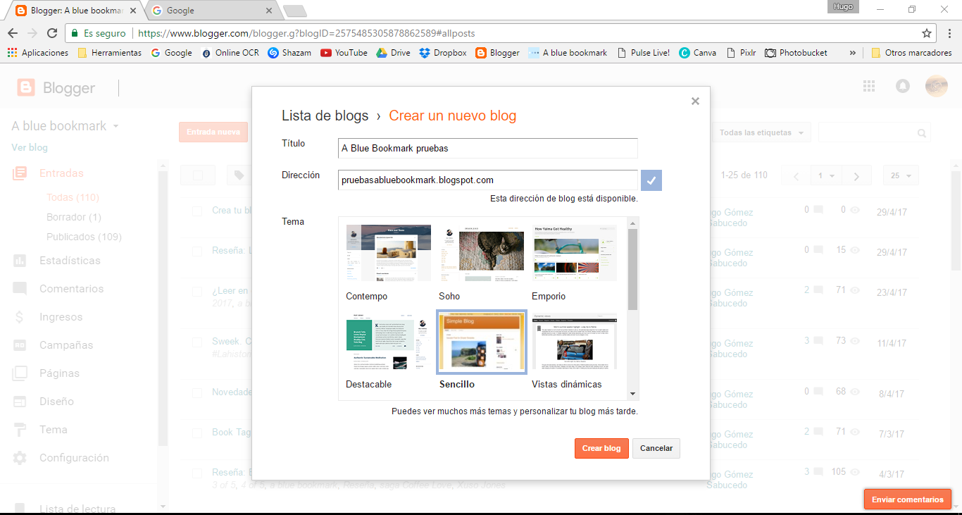The width and height of the screenshot is (962, 515).
Task: Reload the page with refresh icon
Action: [52, 33]
